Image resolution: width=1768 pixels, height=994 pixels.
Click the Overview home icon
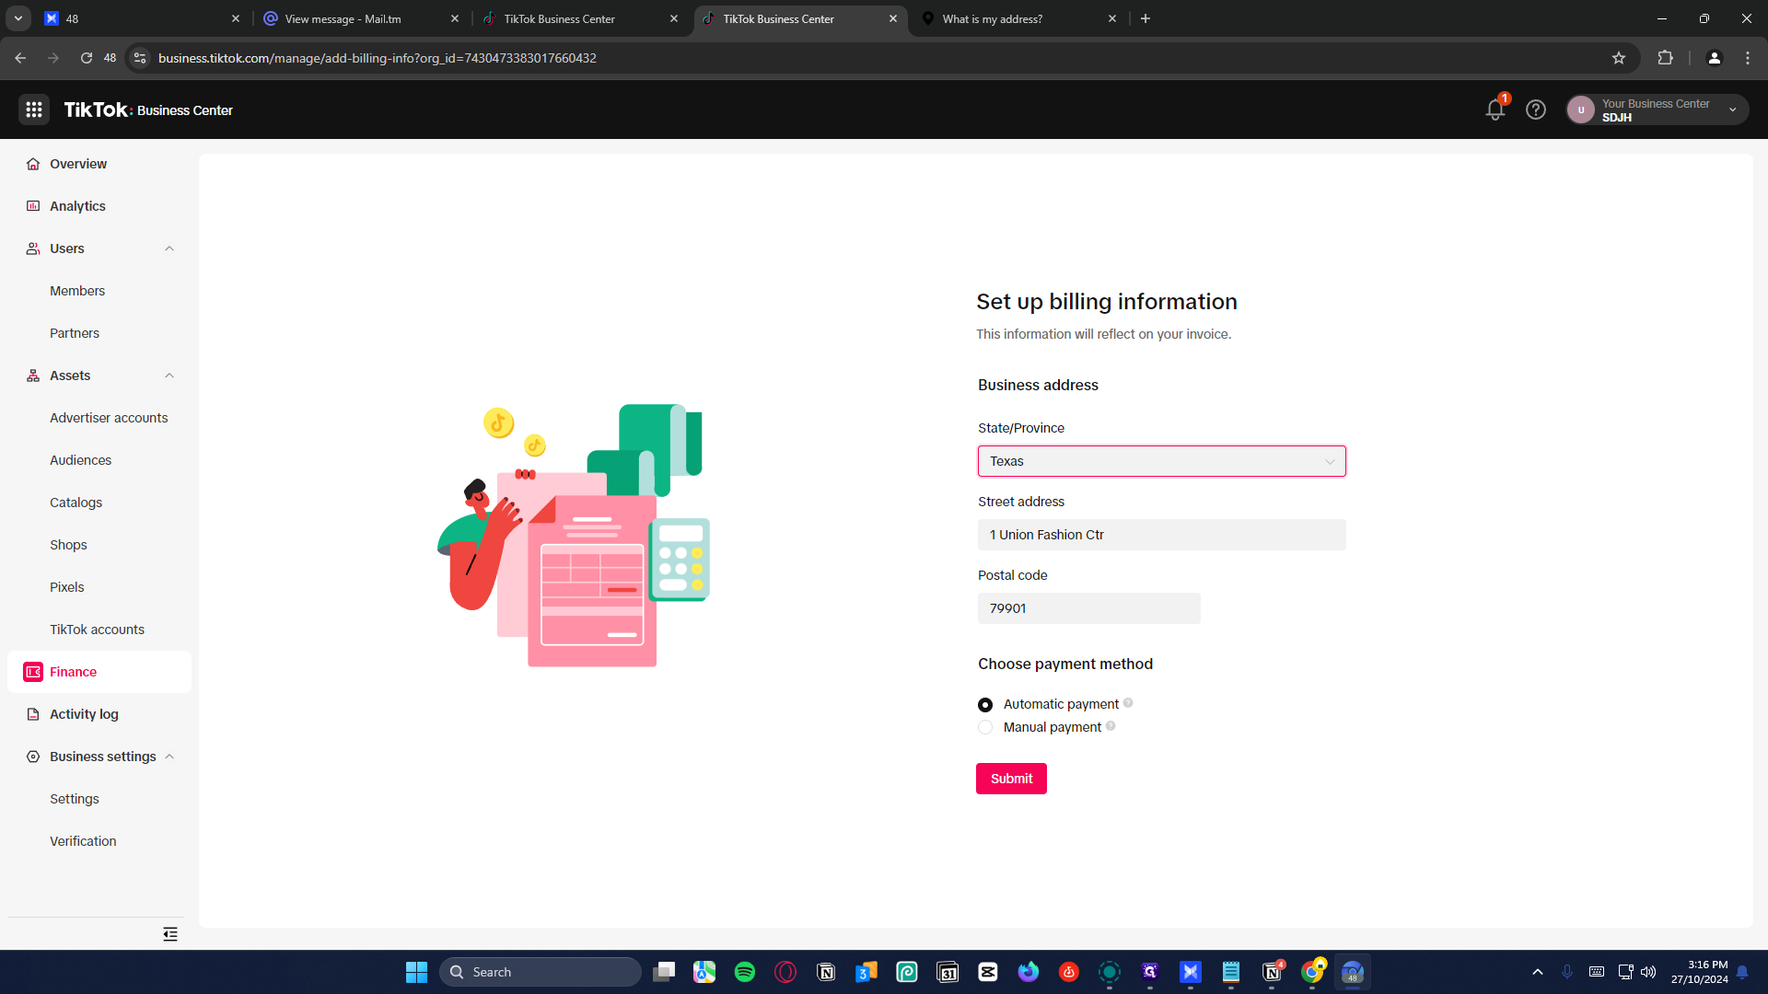pyautogui.click(x=33, y=164)
